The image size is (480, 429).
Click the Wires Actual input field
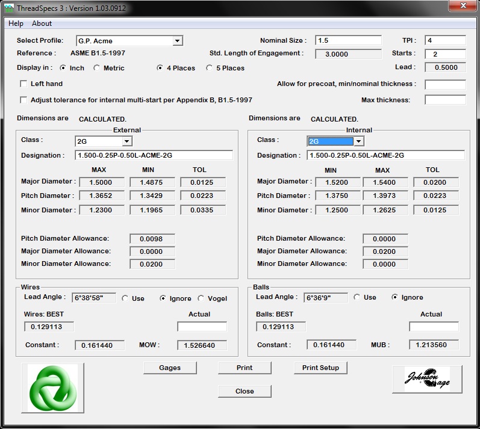click(x=202, y=327)
